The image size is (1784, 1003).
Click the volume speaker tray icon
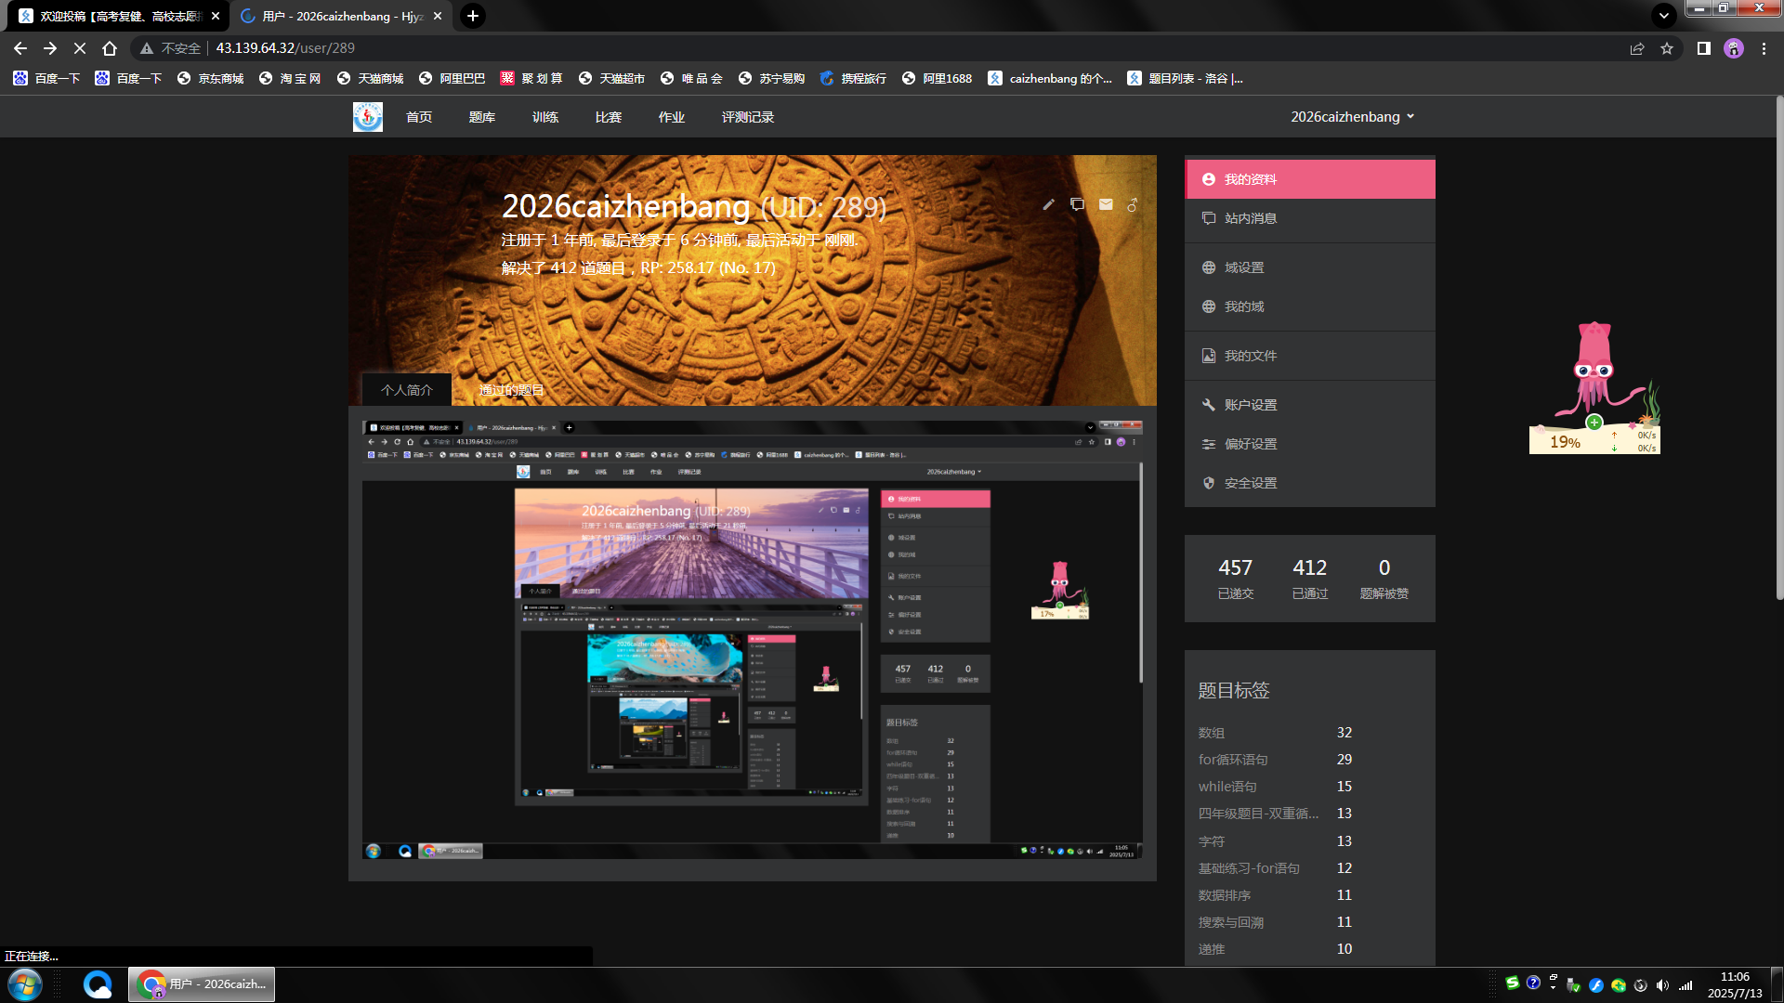coord(1662,985)
